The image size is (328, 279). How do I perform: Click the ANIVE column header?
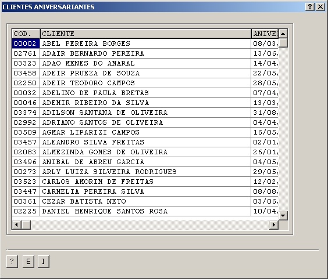265,34
